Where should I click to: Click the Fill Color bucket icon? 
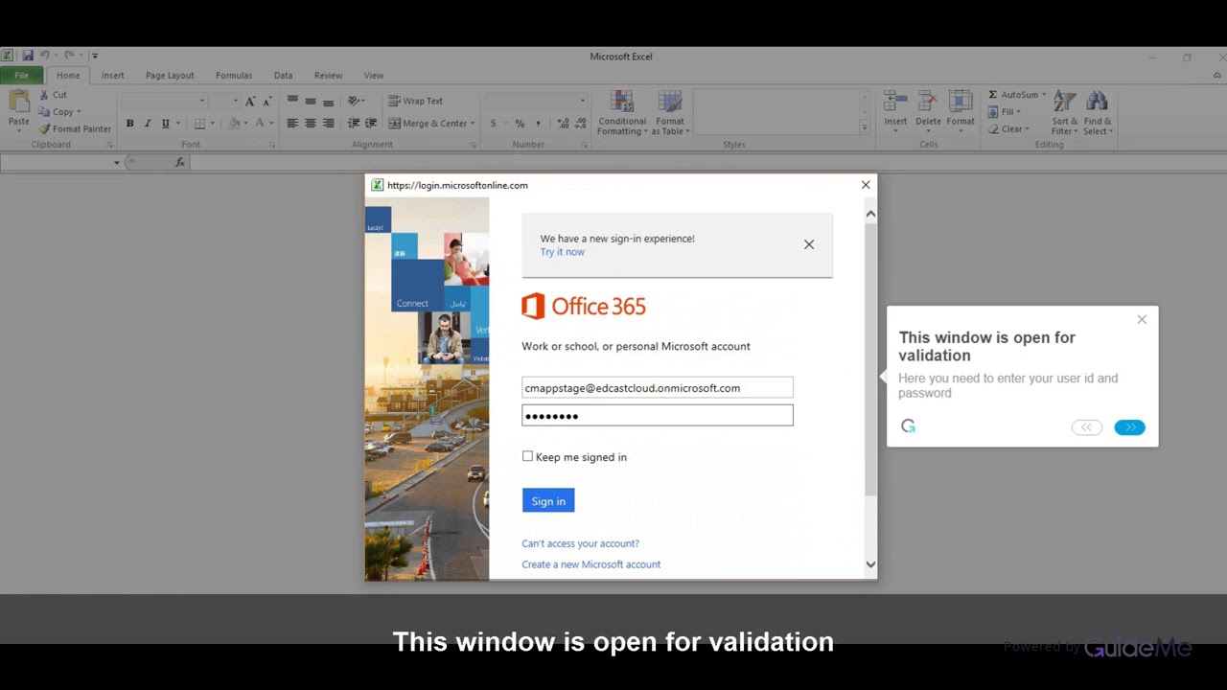[234, 124]
